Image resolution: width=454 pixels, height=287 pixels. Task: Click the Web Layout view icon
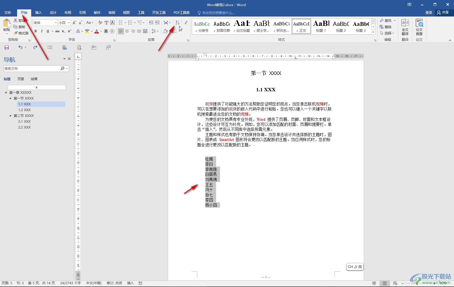[395, 283]
